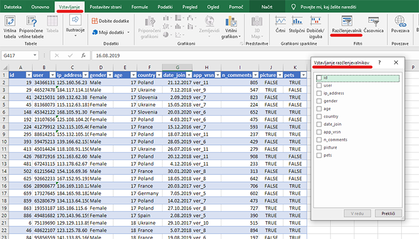Click the light bulb Tell me icon
The width and height of the screenshot is (419, 239).
coord(293,7)
